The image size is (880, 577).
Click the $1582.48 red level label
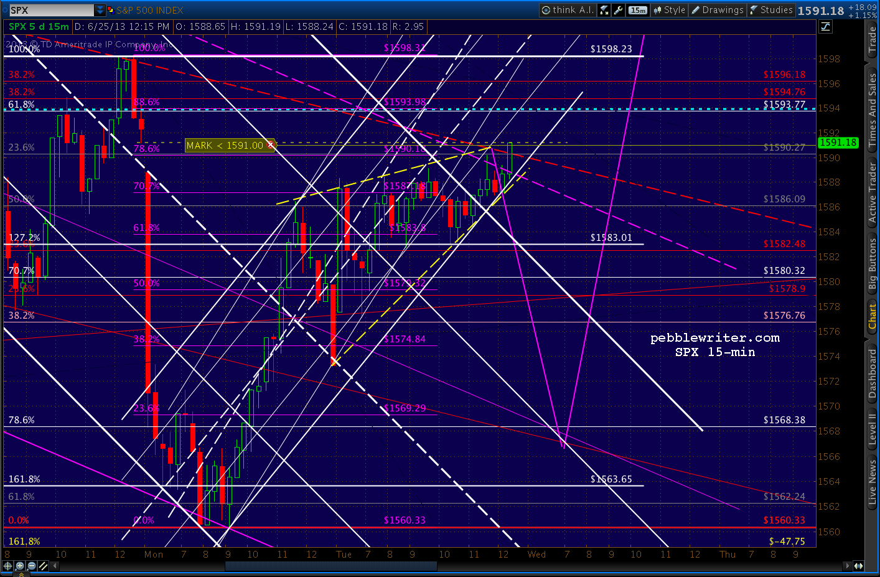[x=785, y=244]
